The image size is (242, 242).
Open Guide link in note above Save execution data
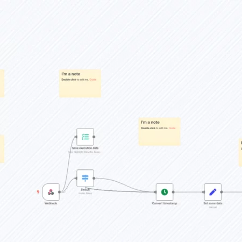click(93, 80)
